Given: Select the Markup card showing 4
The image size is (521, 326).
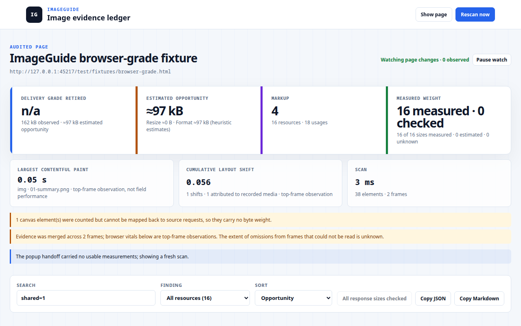Looking at the screenshot, I should click(x=323, y=120).
